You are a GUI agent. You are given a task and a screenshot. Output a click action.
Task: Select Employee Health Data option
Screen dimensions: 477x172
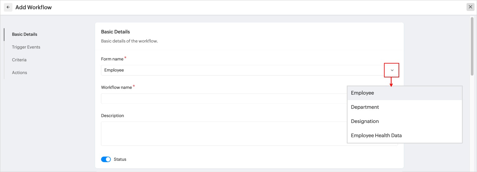pos(376,136)
